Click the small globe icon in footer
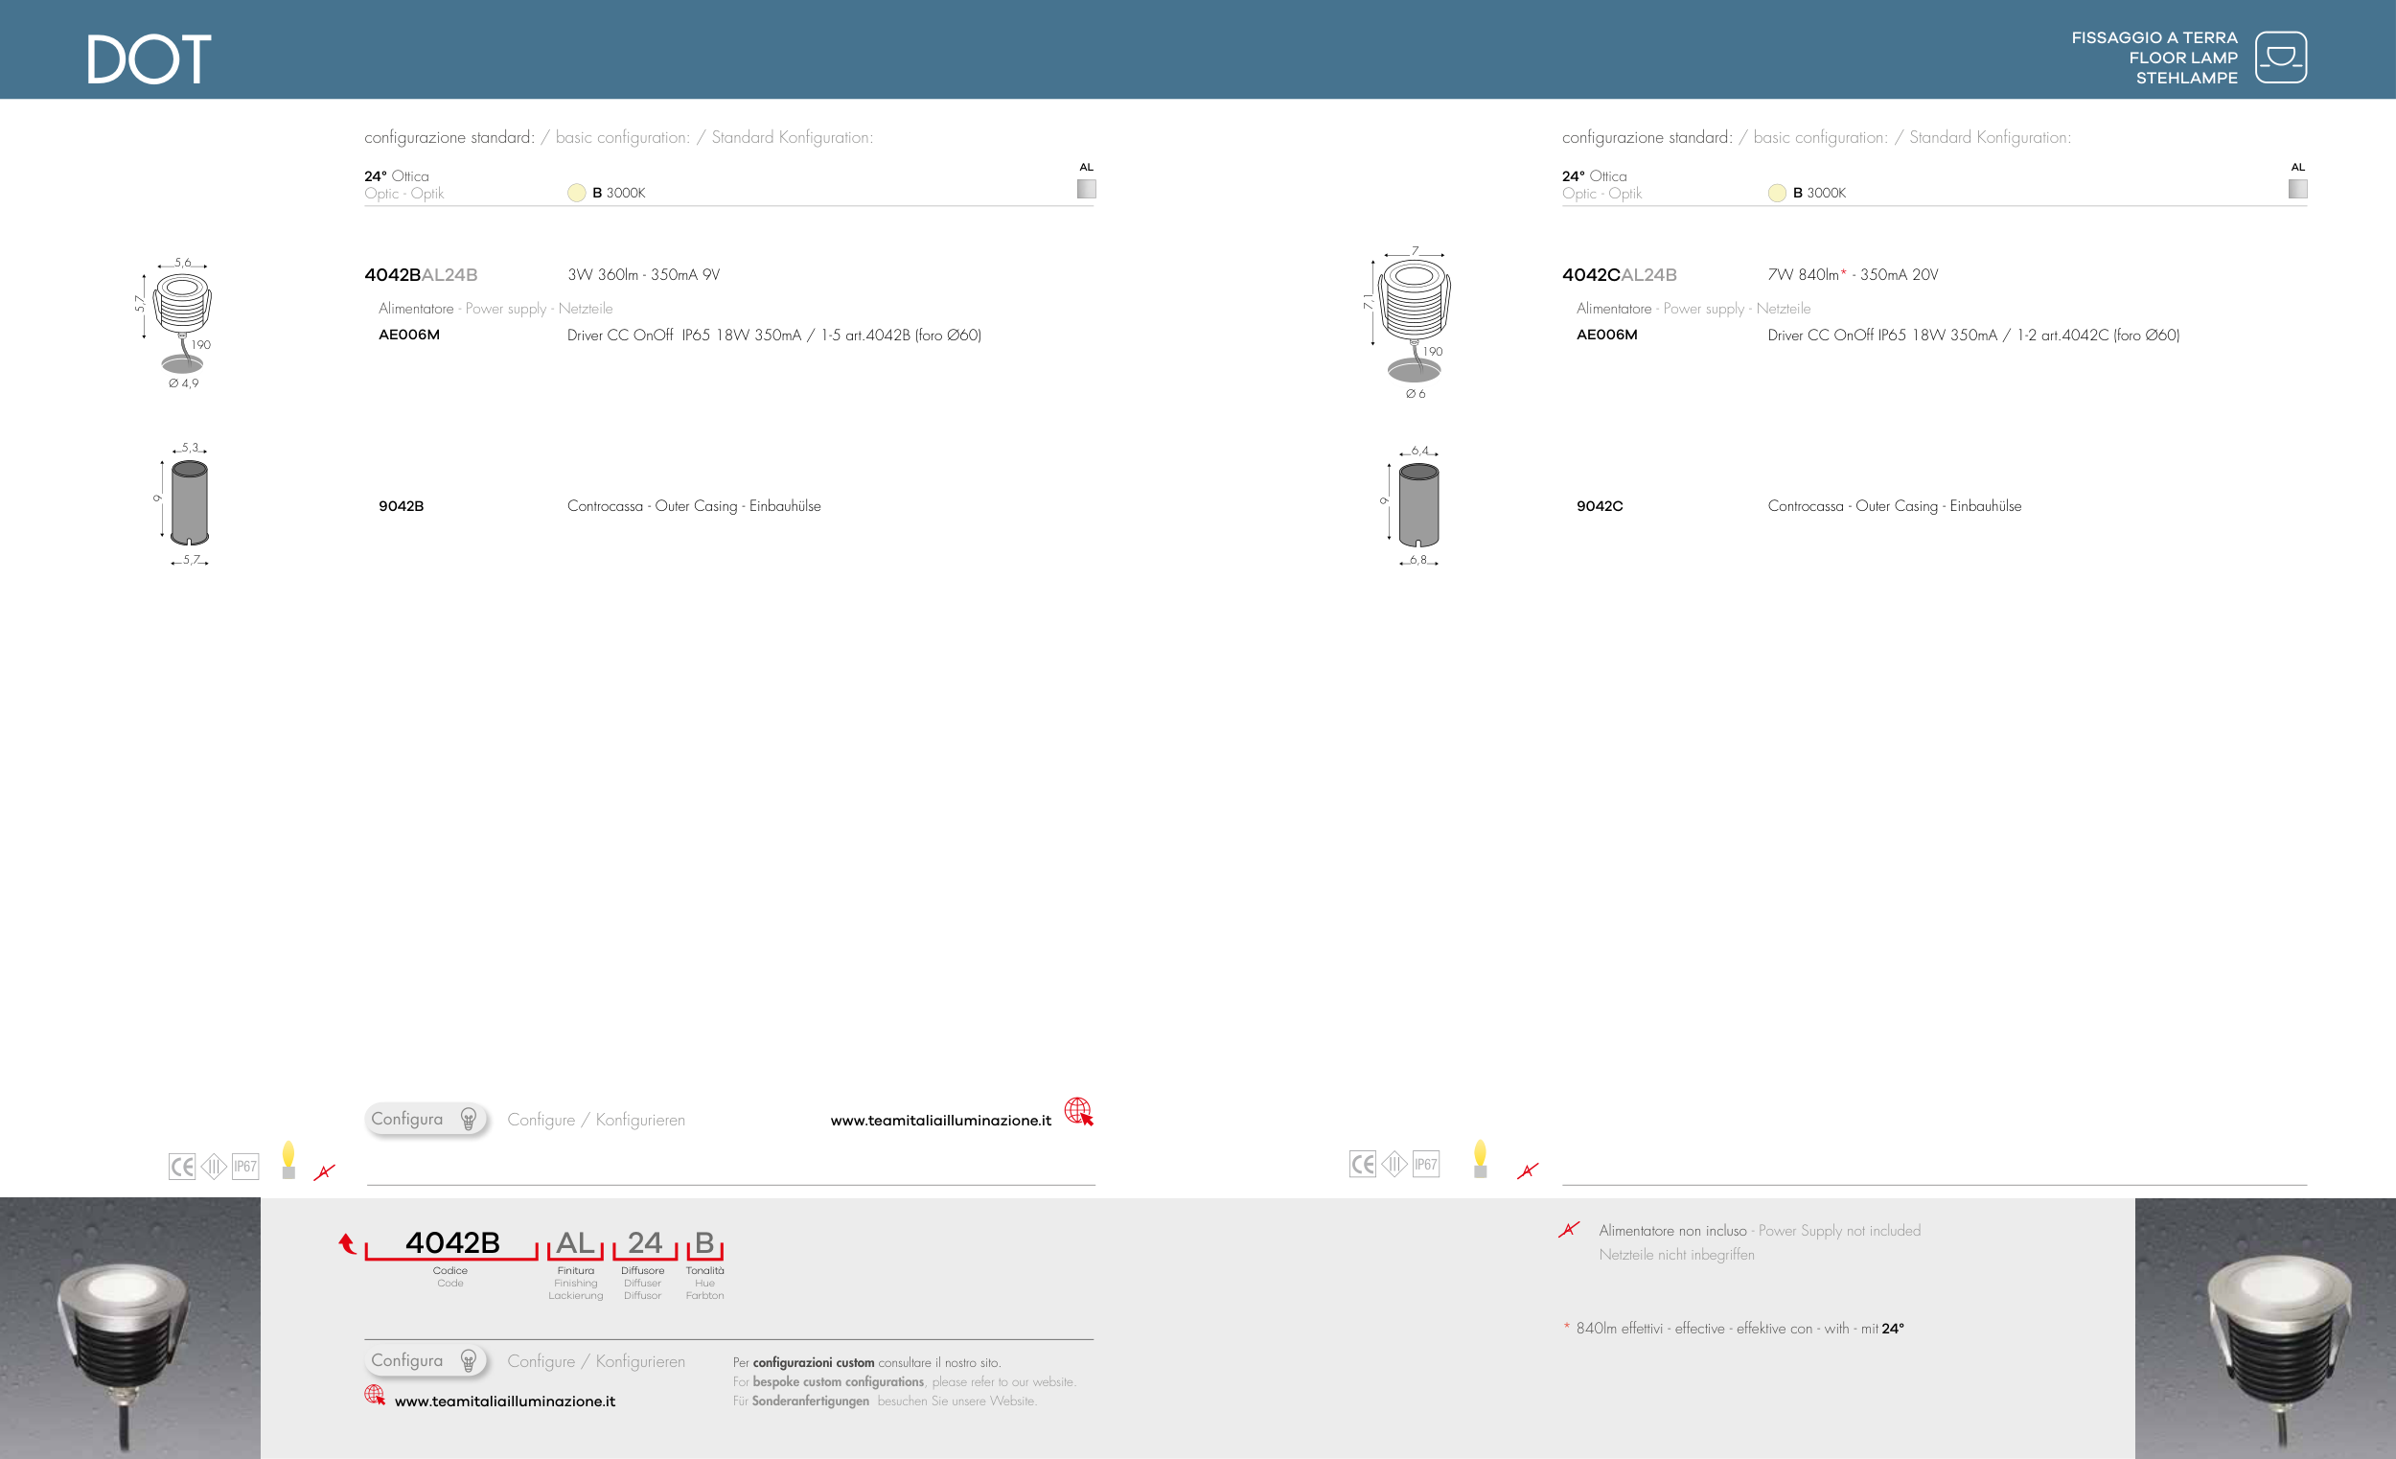The height and width of the screenshot is (1459, 2396). (375, 1395)
